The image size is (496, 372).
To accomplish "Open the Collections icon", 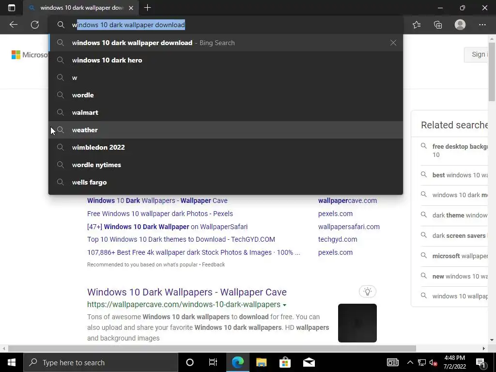I will pyautogui.click(x=438, y=25).
